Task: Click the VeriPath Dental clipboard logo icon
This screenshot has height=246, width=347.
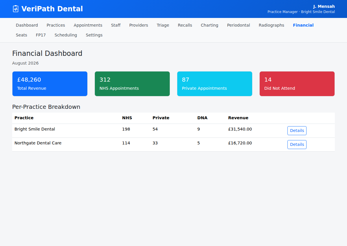Action: pos(16,9)
